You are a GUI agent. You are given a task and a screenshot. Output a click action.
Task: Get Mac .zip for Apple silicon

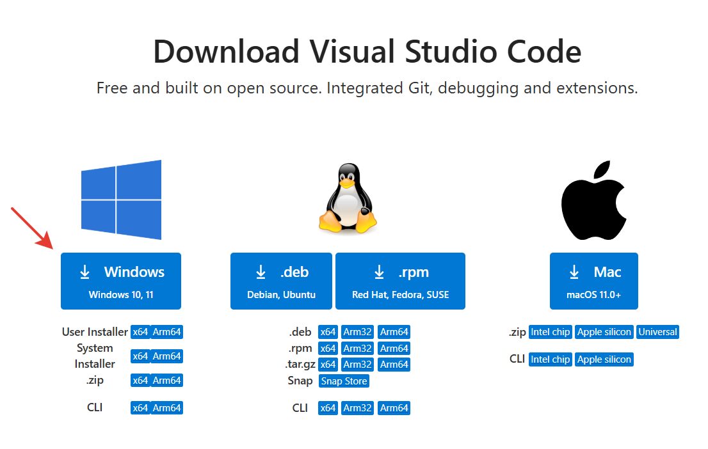[x=604, y=332]
